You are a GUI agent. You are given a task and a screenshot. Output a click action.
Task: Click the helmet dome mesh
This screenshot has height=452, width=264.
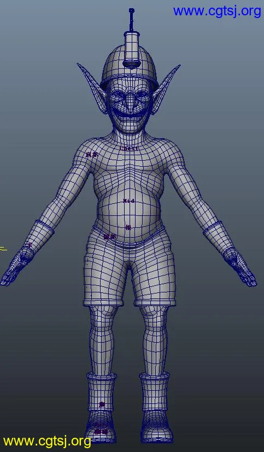129,69
